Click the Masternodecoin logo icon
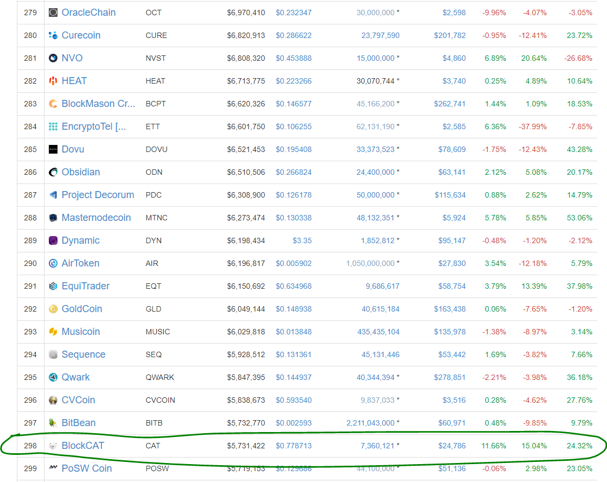 53,218
